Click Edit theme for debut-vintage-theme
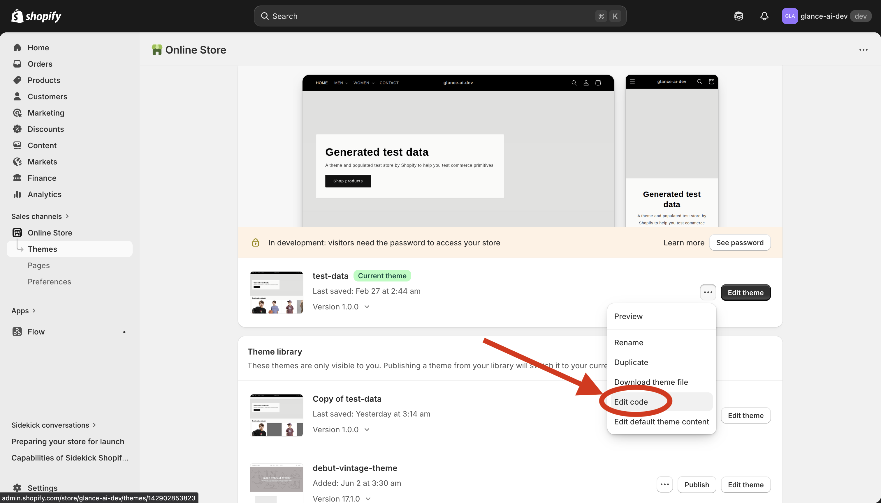 pos(745,484)
